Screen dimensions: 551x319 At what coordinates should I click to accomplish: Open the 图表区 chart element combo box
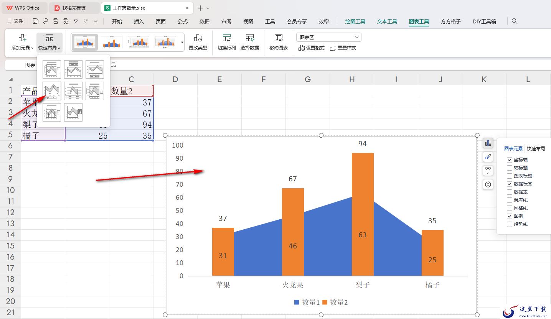point(329,37)
